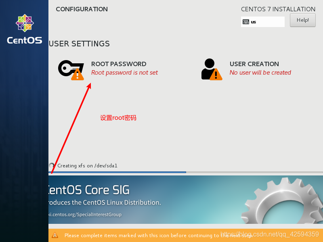This screenshot has width=323, height=242.
Task: Click 'No user will be created' text
Action: [x=260, y=73]
